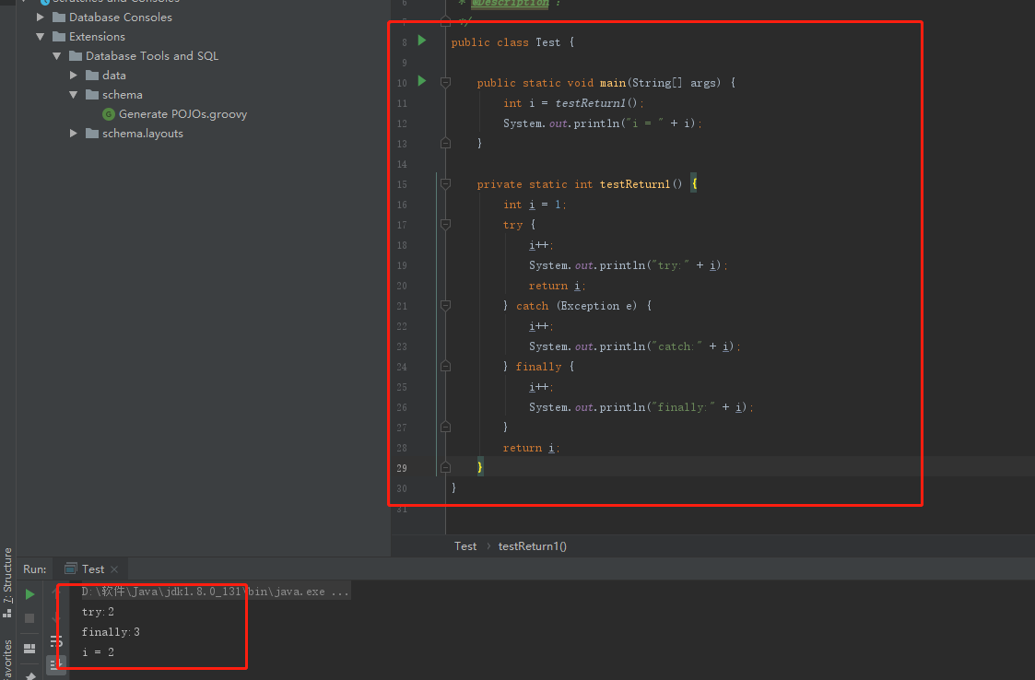Viewport: 1035px width, 680px height.
Task: Toggle scroll to end in Run console
Action: click(x=57, y=664)
